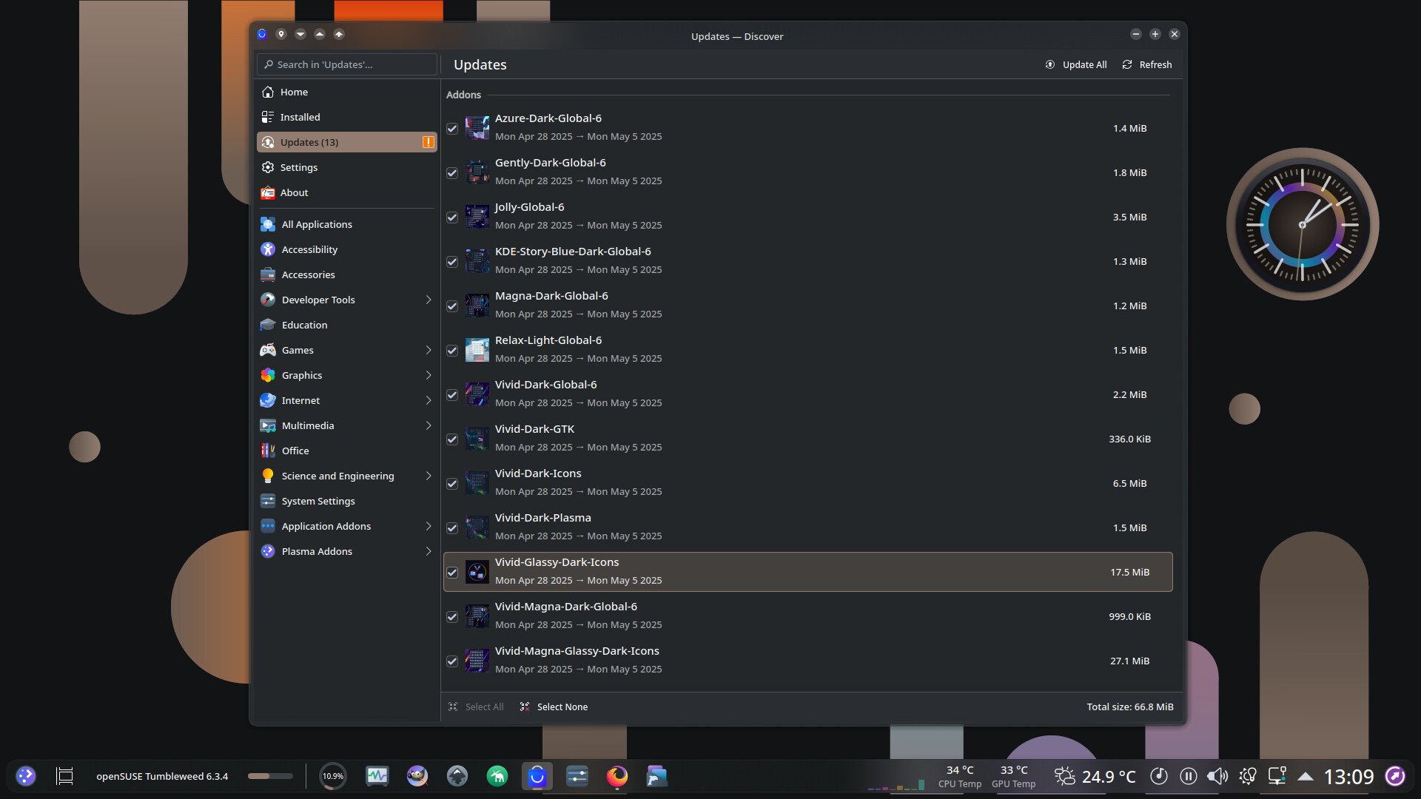
Task: Click the analog clock widget on desktop
Action: (1303, 224)
